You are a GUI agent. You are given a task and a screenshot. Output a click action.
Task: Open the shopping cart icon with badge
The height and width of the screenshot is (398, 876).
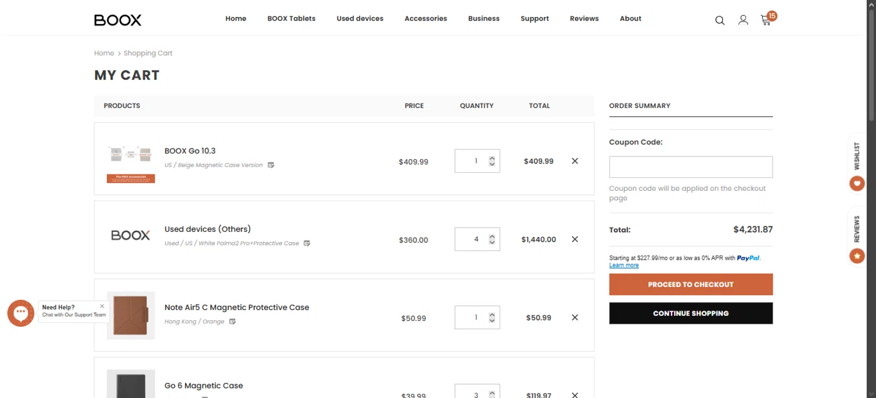tap(768, 19)
